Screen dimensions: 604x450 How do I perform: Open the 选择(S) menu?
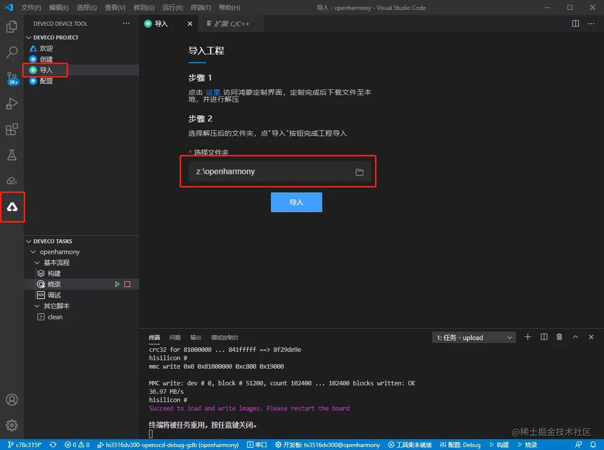point(87,7)
